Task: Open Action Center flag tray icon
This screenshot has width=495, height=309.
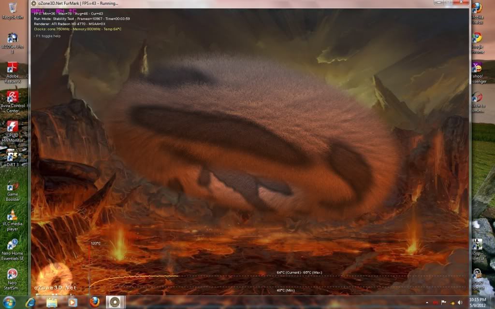Action: click(x=444, y=302)
